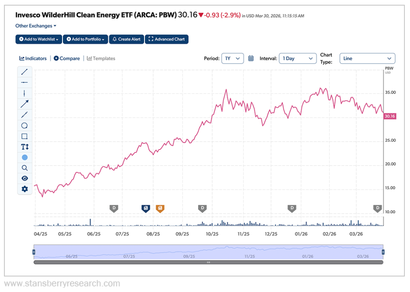
Task: Toggle drawings visibility with eye icon
Action: pos(25,178)
